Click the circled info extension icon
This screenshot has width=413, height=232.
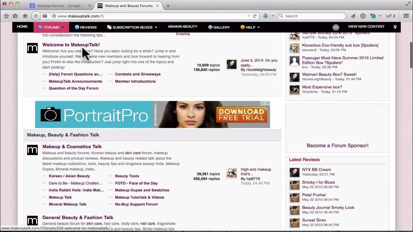coord(363,16)
